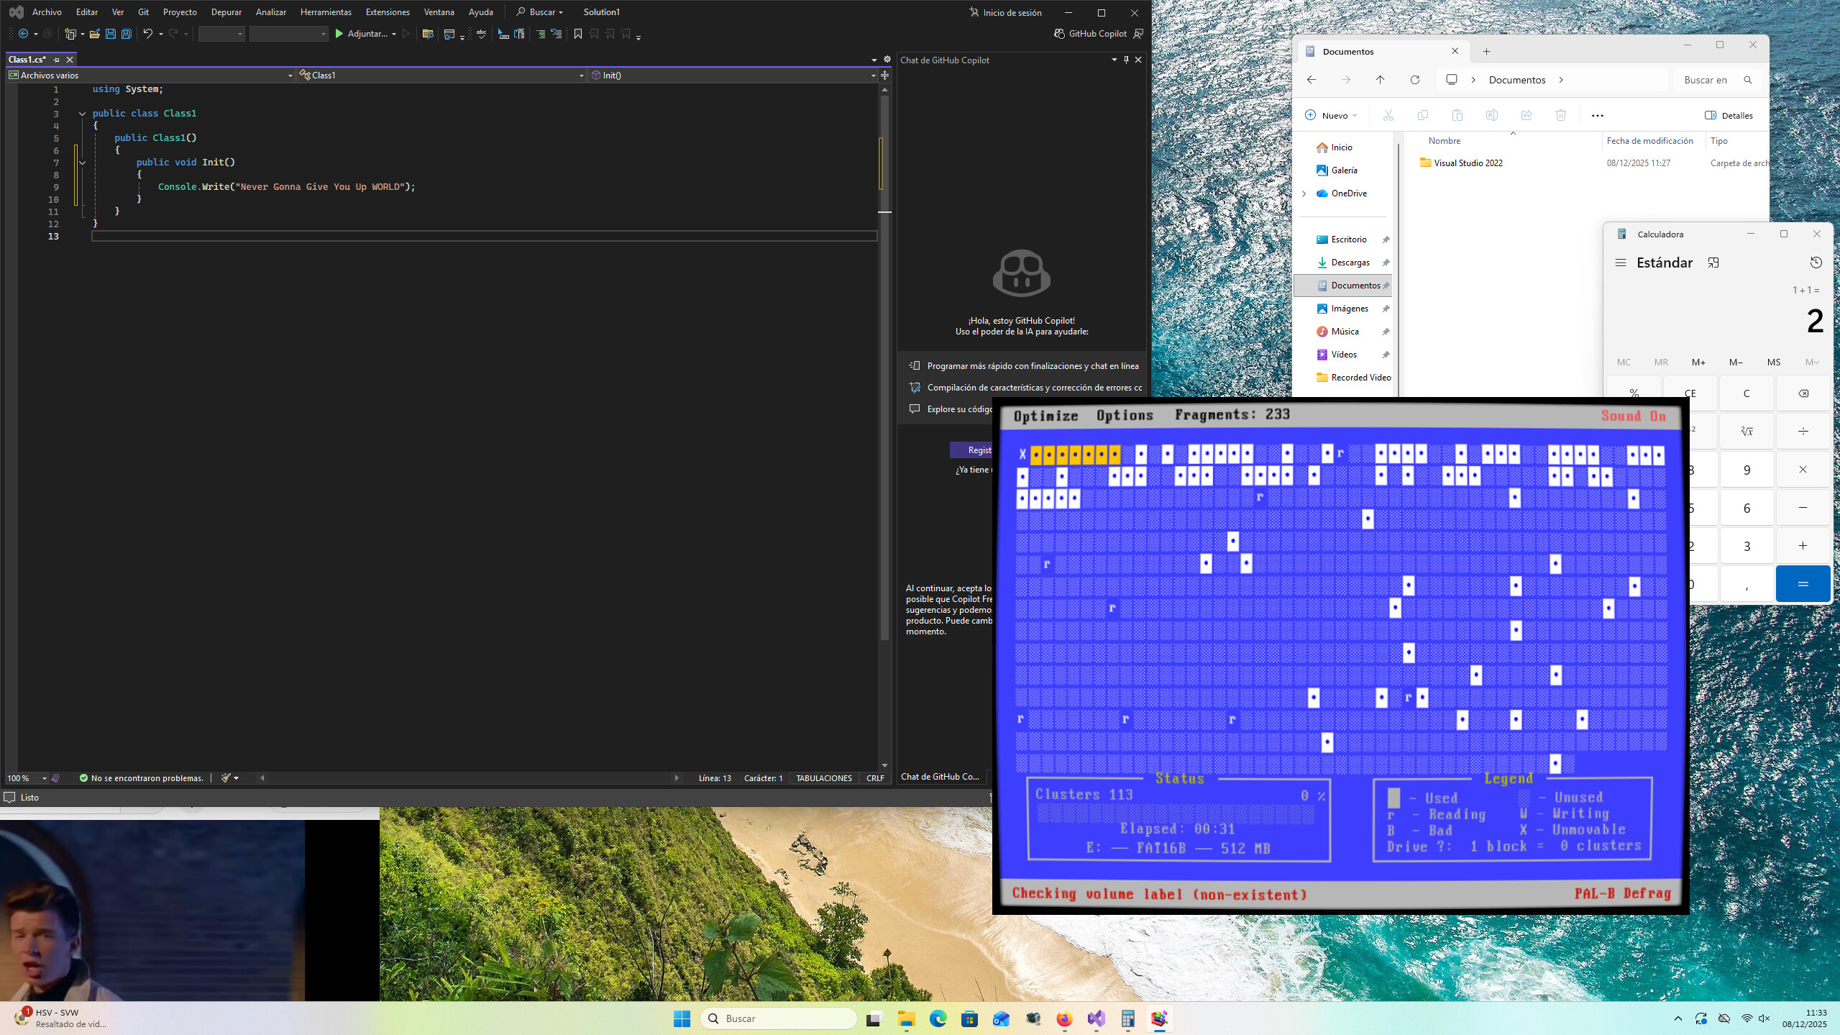Launch Firefox from the taskbar
Screen dimensions: 1840x1035
coord(1065,1018)
